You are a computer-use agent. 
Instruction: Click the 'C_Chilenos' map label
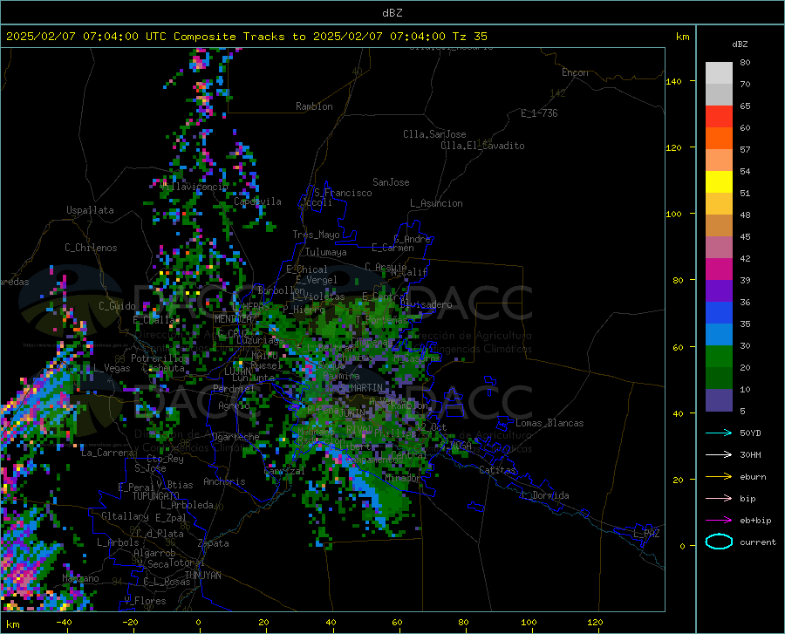coord(91,248)
